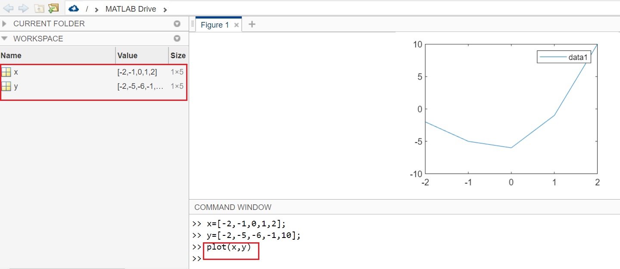Open a new figure tab with plus
This screenshot has width=620, height=269.
(252, 25)
